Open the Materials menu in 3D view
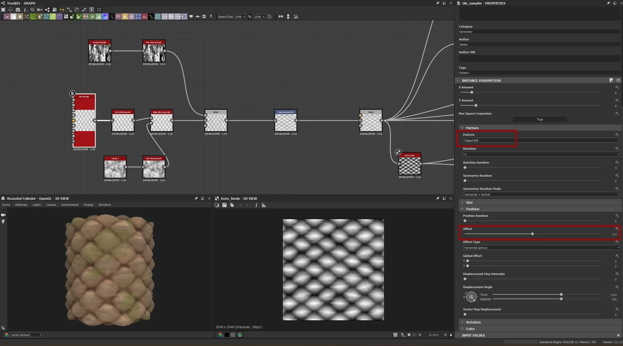The image size is (623, 346). 21,205
